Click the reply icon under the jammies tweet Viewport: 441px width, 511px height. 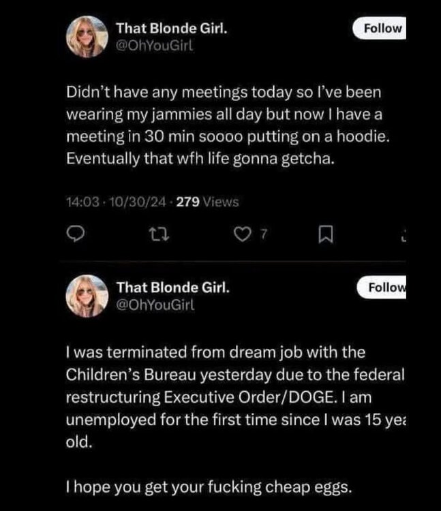(x=77, y=236)
